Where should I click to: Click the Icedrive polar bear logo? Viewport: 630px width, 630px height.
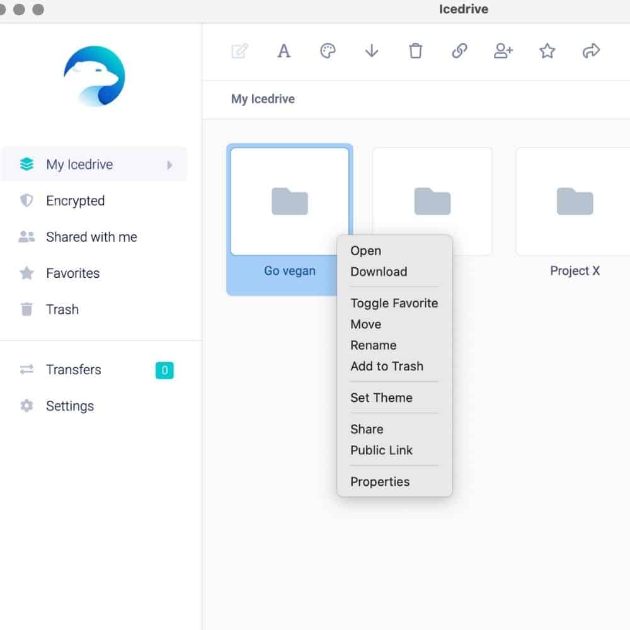pyautogui.click(x=94, y=76)
